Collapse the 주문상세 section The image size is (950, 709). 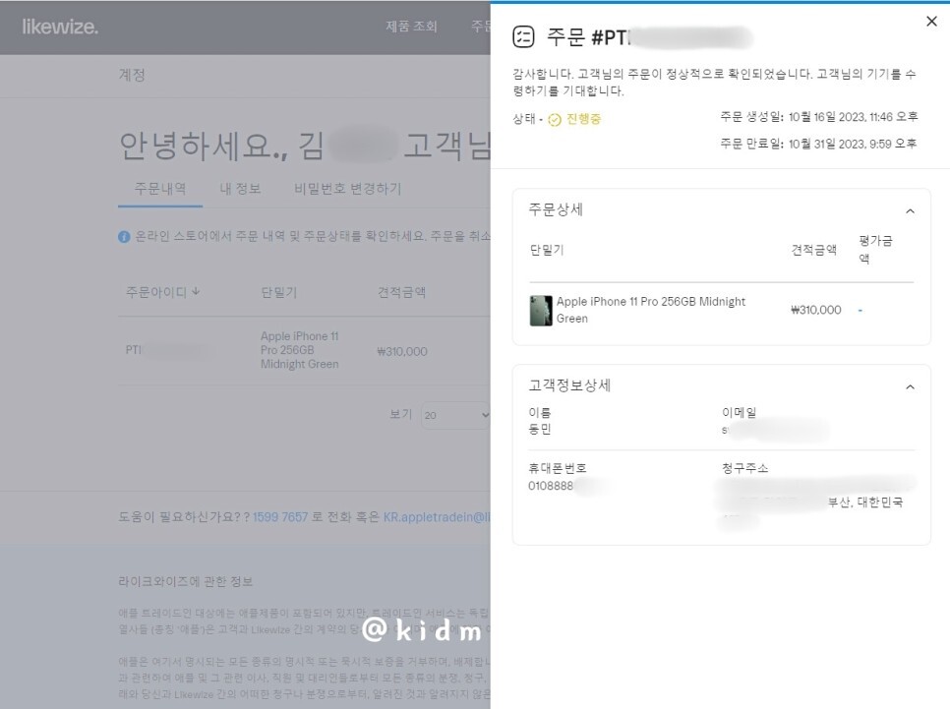point(910,210)
